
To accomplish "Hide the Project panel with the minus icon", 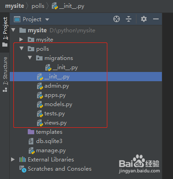I will click(156, 19).
